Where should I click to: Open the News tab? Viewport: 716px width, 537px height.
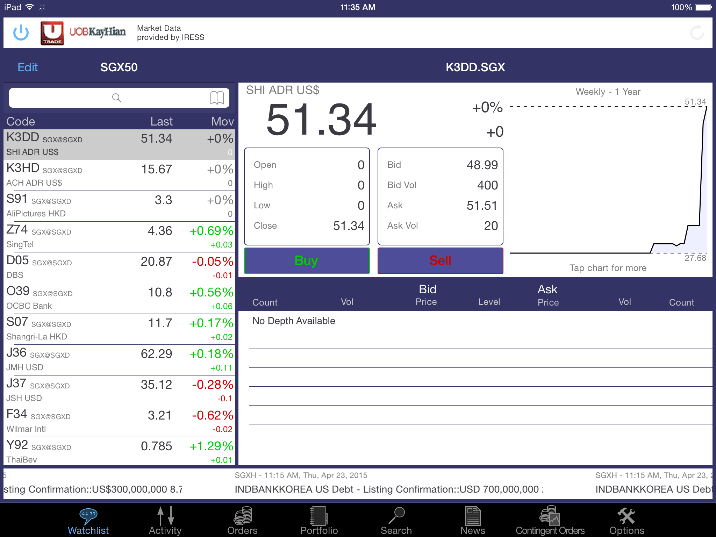point(473,521)
